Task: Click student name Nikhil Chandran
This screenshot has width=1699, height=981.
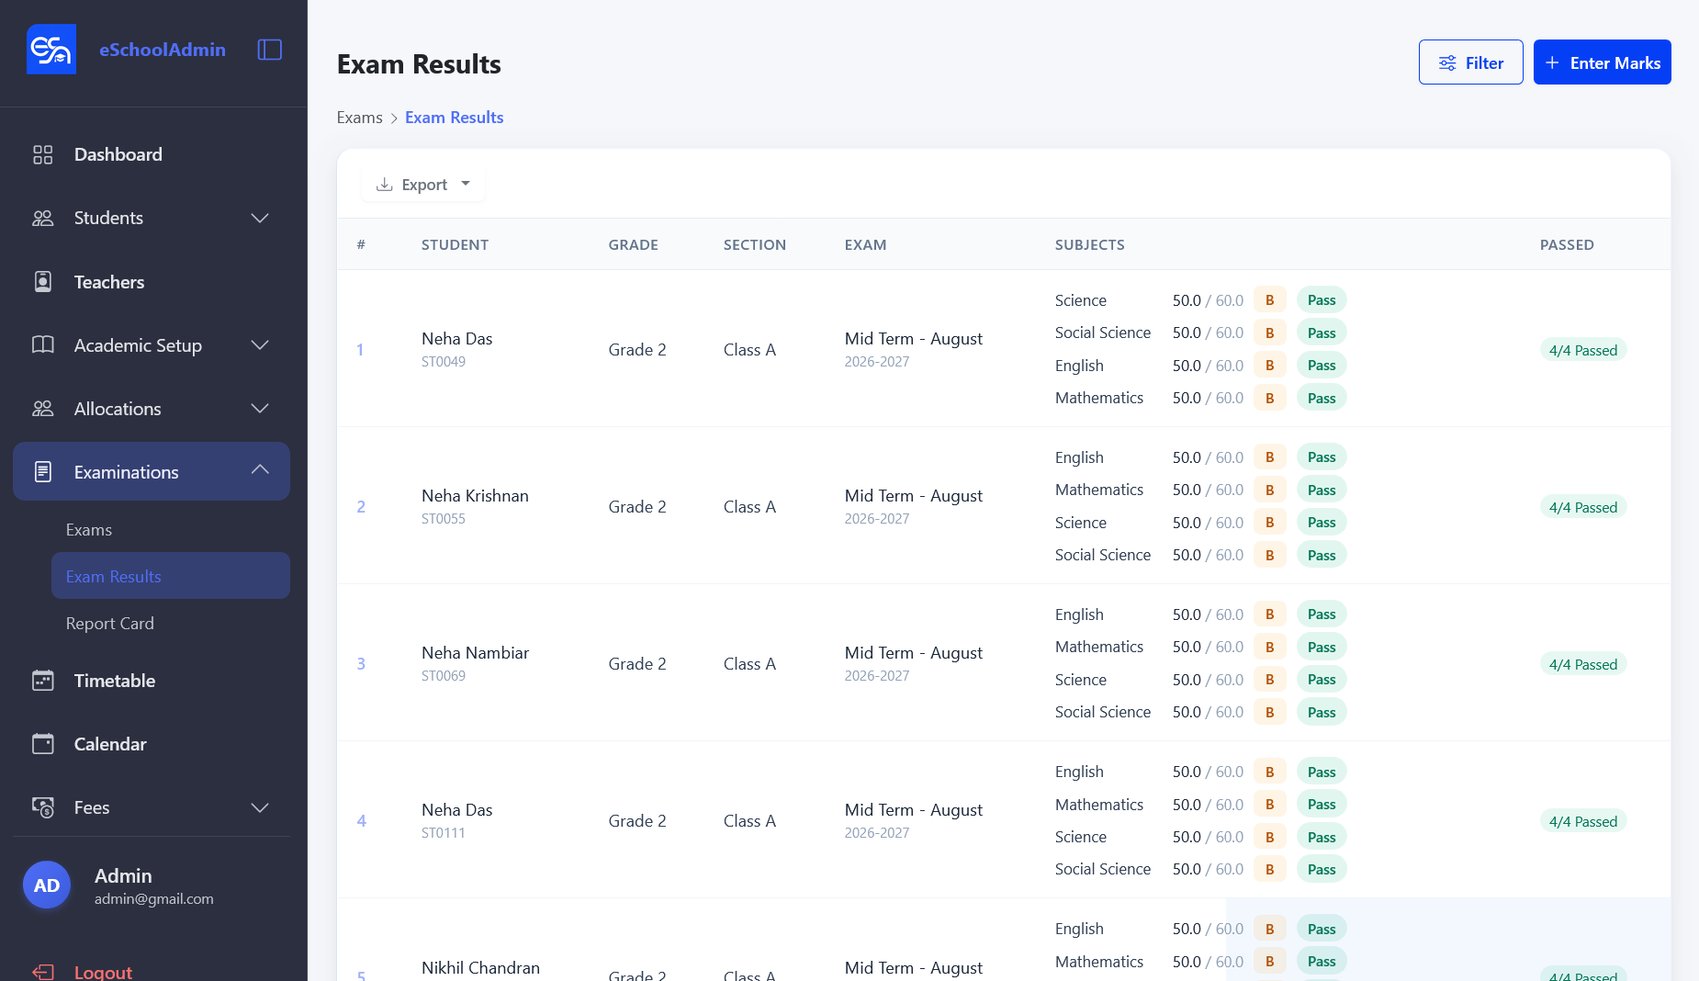Action: (480, 968)
